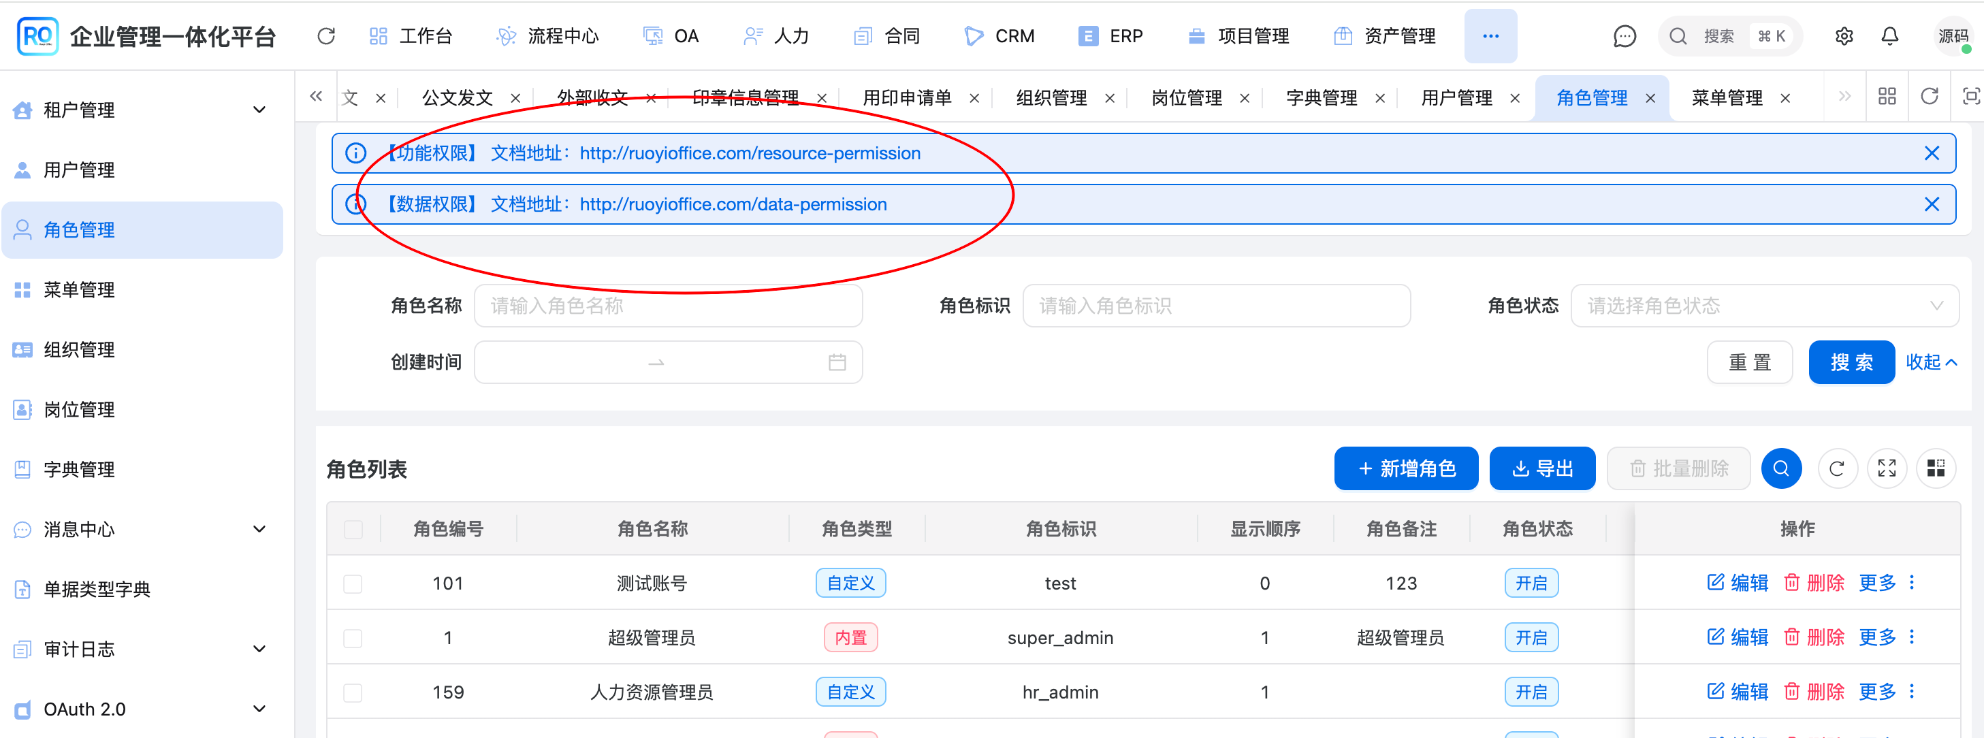The height and width of the screenshot is (738, 1984).
Task: Open the settings gear icon
Action: click(1844, 36)
